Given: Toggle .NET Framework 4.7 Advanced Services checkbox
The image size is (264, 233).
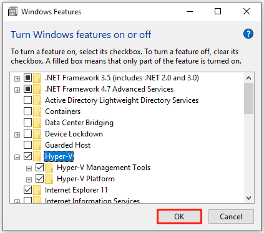Looking at the screenshot, I should (27, 89).
